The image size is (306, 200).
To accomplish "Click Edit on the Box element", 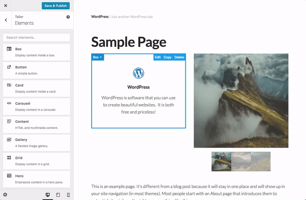I will pyautogui.click(x=158, y=57).
